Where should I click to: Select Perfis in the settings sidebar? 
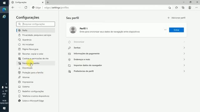[x=36, y=30]
